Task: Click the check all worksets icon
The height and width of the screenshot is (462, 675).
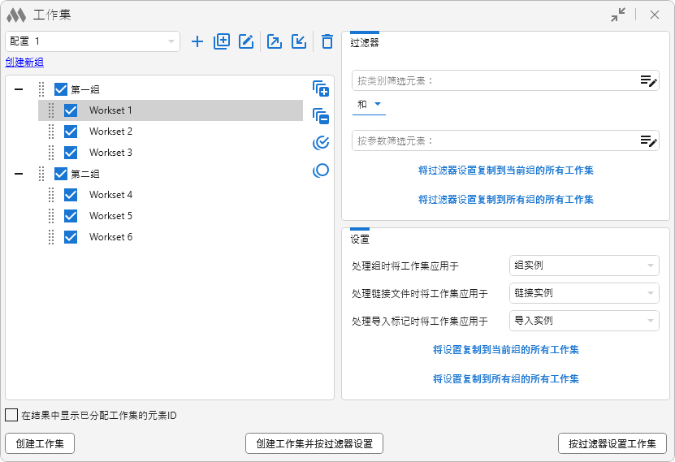Action: (x=321, y=144)
